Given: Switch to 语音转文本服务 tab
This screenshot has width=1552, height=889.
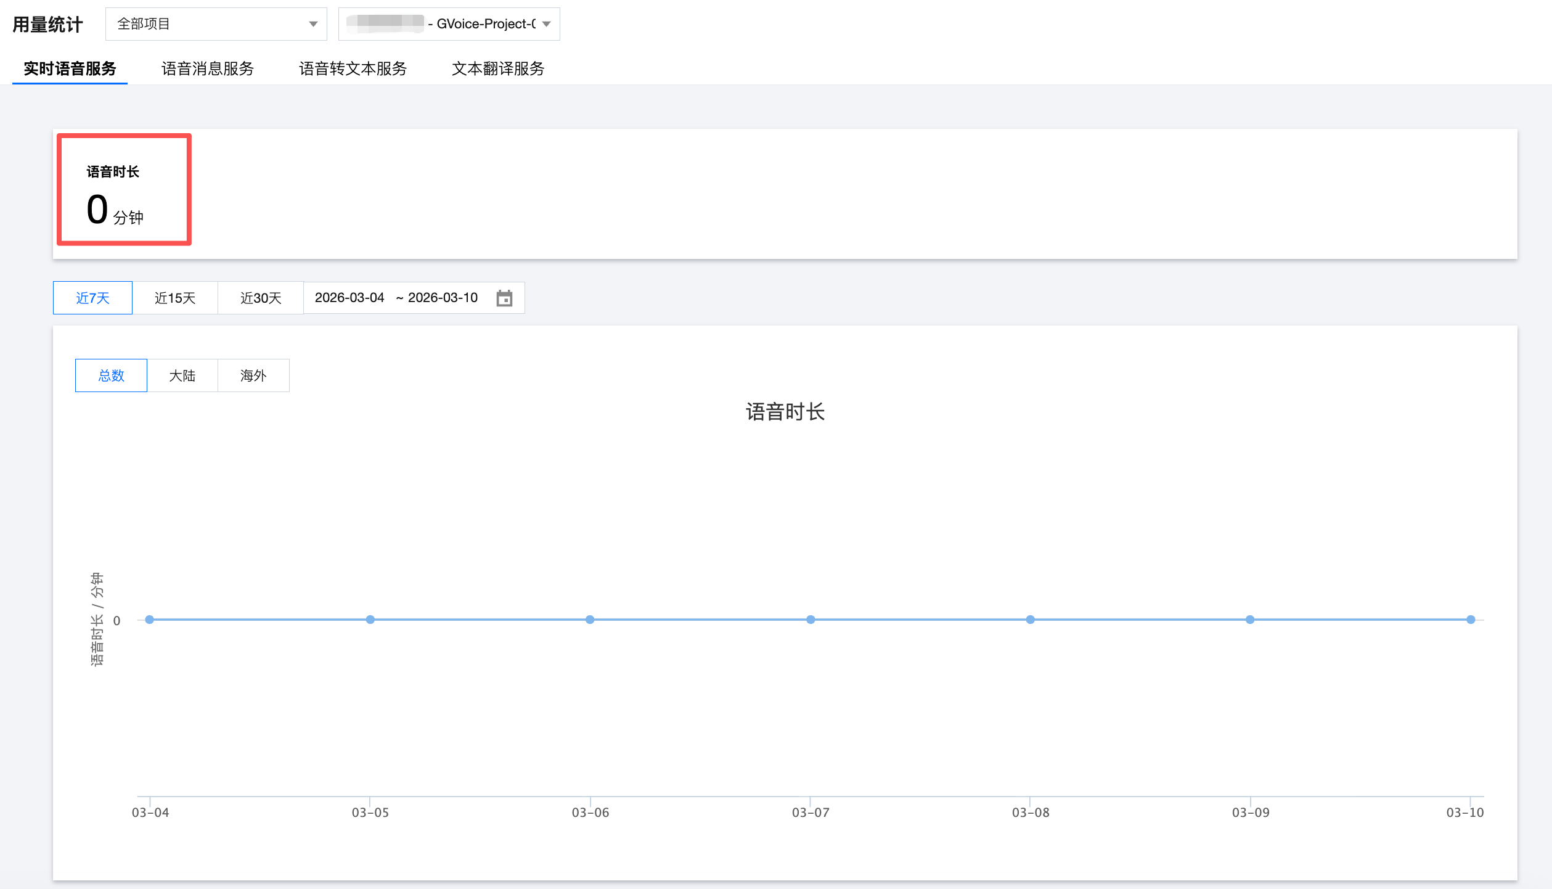Looking at the screenshot, I should point(353,68).
